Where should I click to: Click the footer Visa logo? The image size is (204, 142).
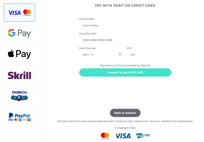123,136
